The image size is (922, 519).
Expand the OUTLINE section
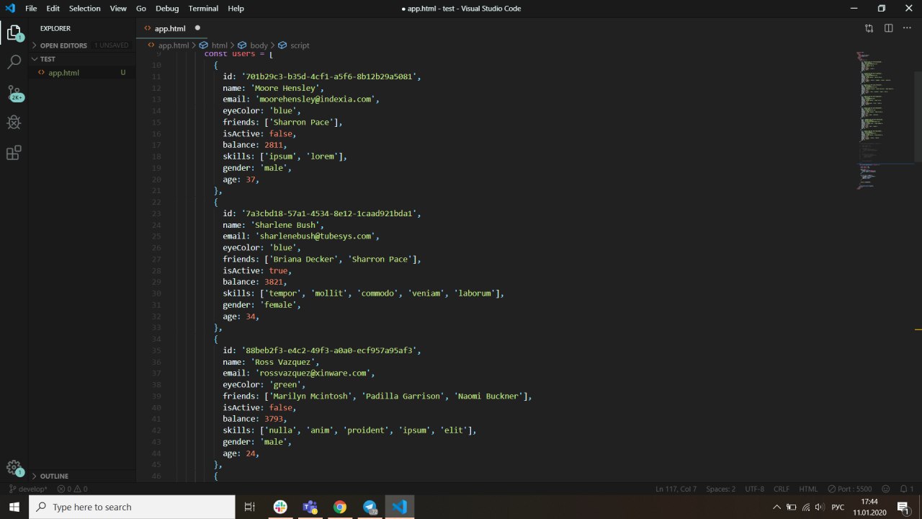coord(54,476)
